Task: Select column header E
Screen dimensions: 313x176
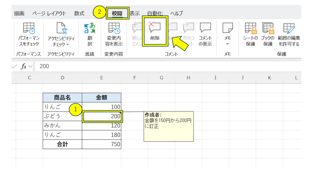Action: click(101, 78)
